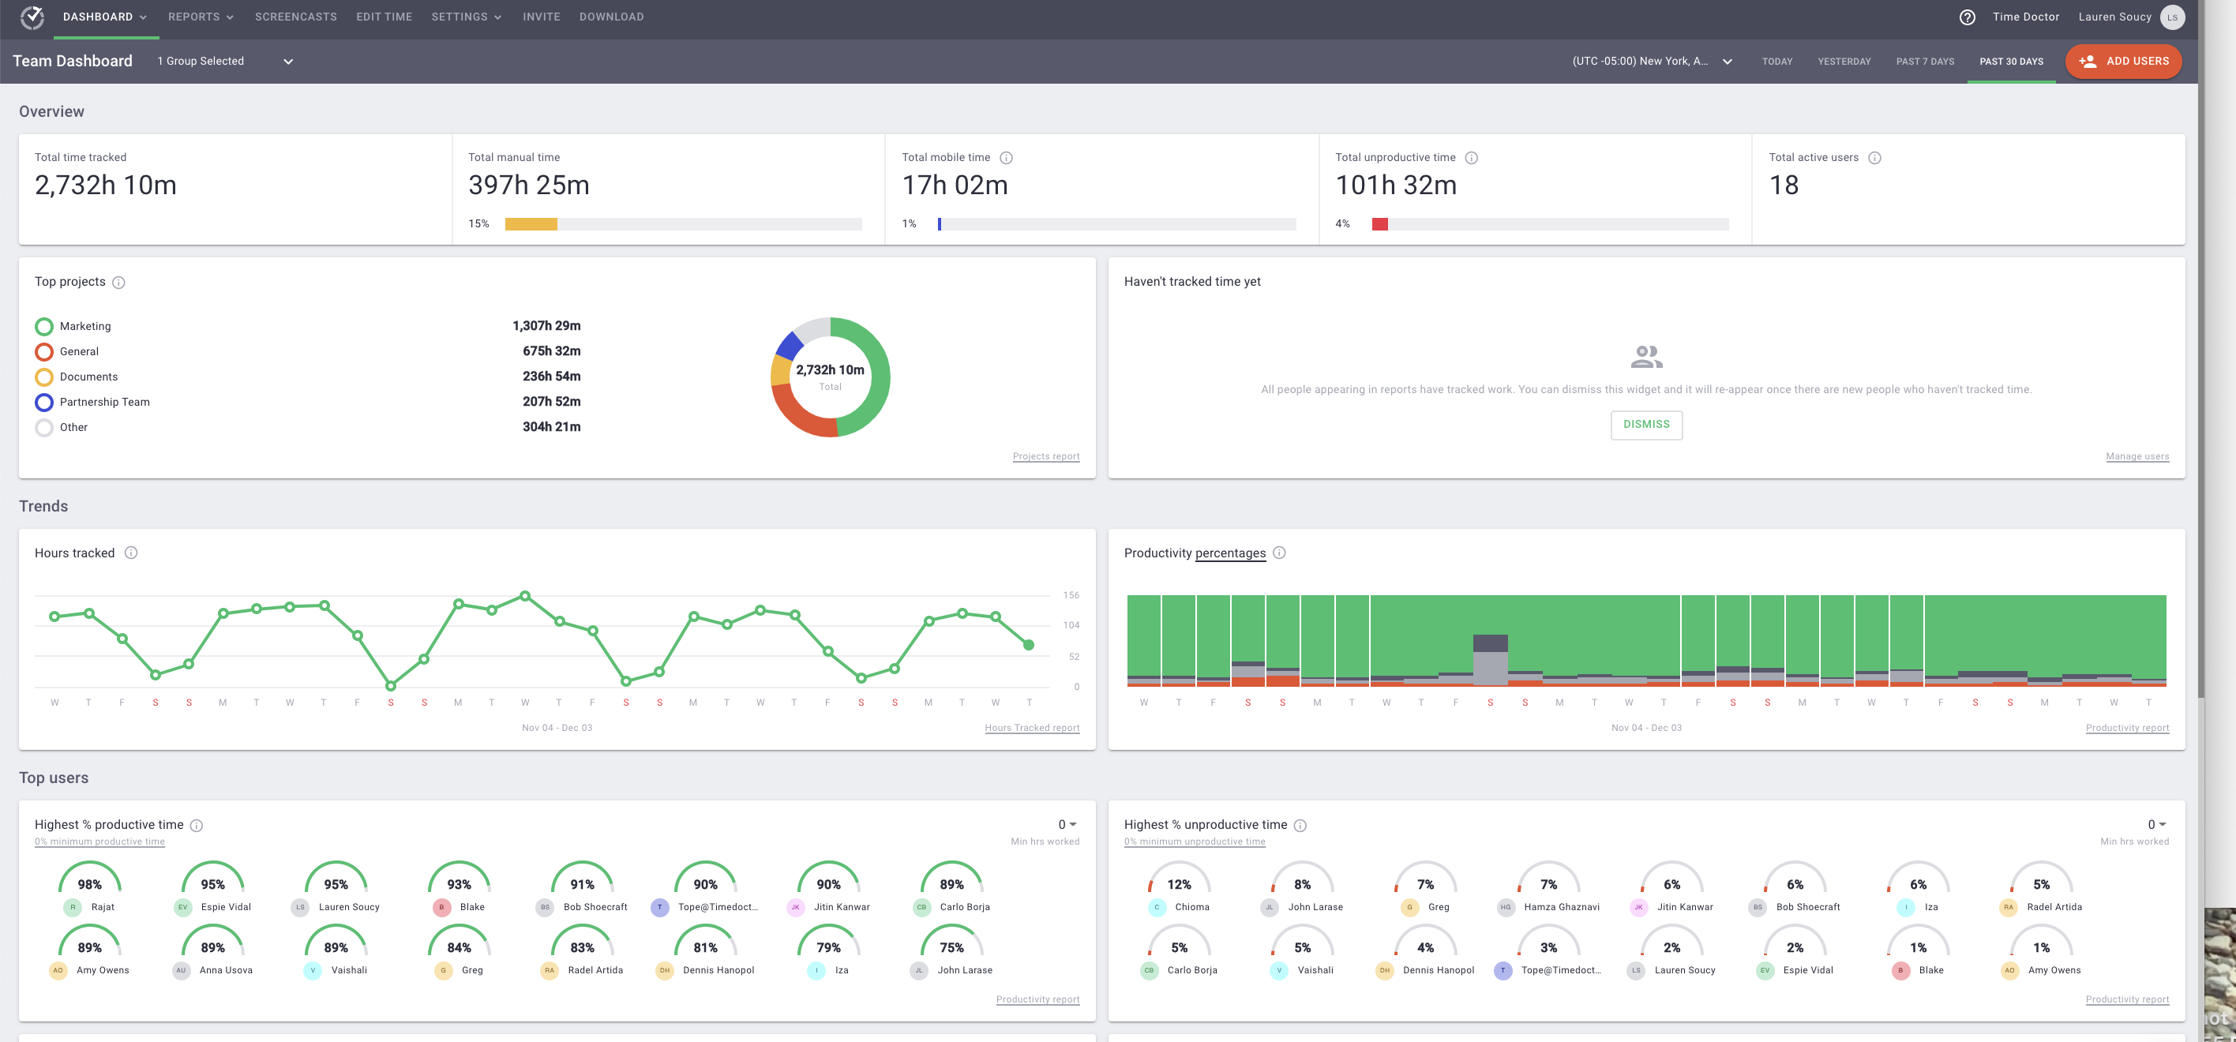Screen dimensions: 2236x1042
Task: Click the Lauren Soucy LS avatar
Action: click(2173, 17)
